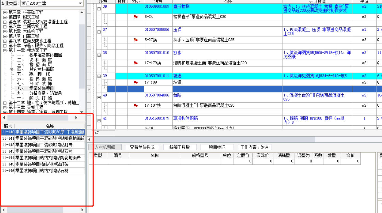Switch to 人材机明细 tab
The image size is (382, 213).
click(105, 147)
